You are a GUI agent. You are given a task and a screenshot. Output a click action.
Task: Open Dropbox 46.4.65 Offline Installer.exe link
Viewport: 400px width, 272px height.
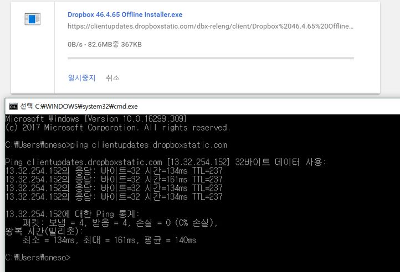[125, 14]
